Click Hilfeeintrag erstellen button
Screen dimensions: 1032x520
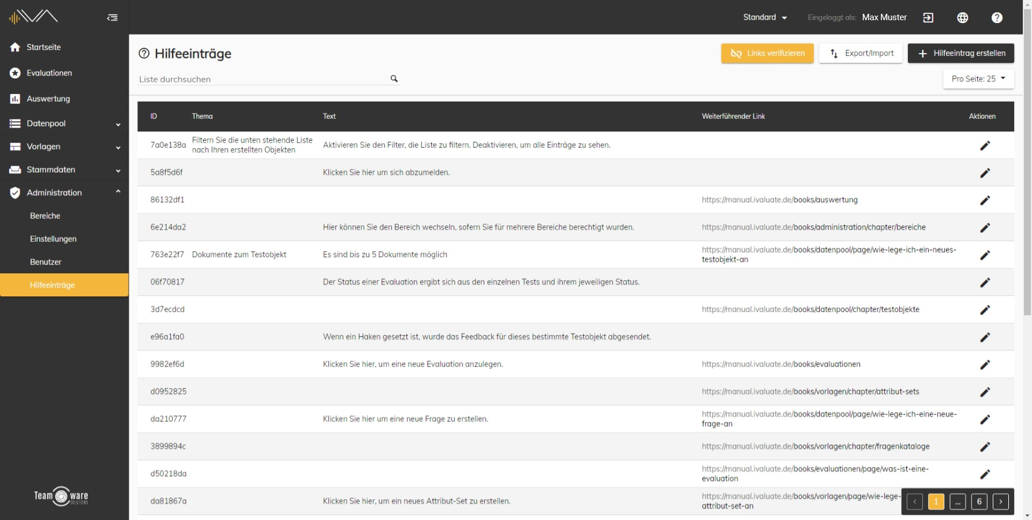pos(961,53)
